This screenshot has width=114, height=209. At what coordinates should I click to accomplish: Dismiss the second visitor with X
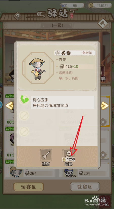[103, 155]
